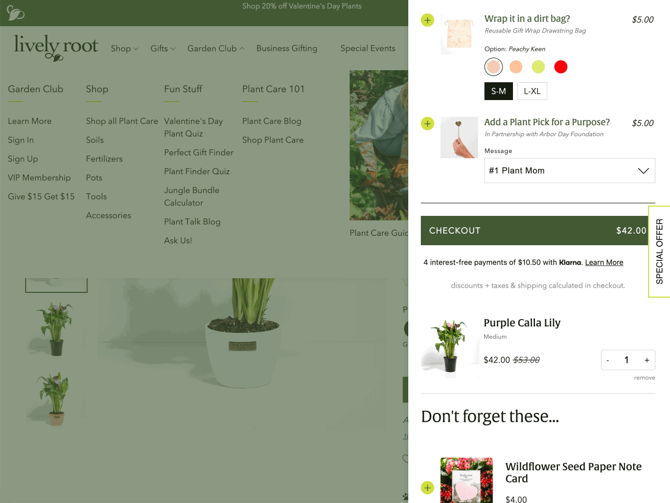
Task: Click the Lively Root logo
Action: 56,47
